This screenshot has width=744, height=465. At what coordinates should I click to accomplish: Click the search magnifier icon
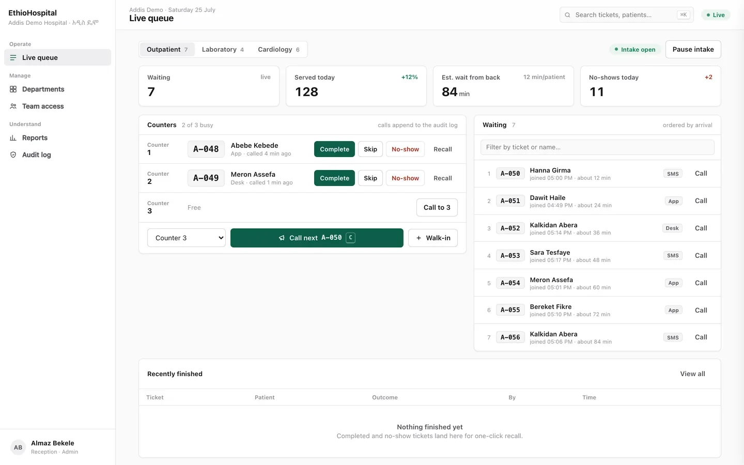[568, 15]
